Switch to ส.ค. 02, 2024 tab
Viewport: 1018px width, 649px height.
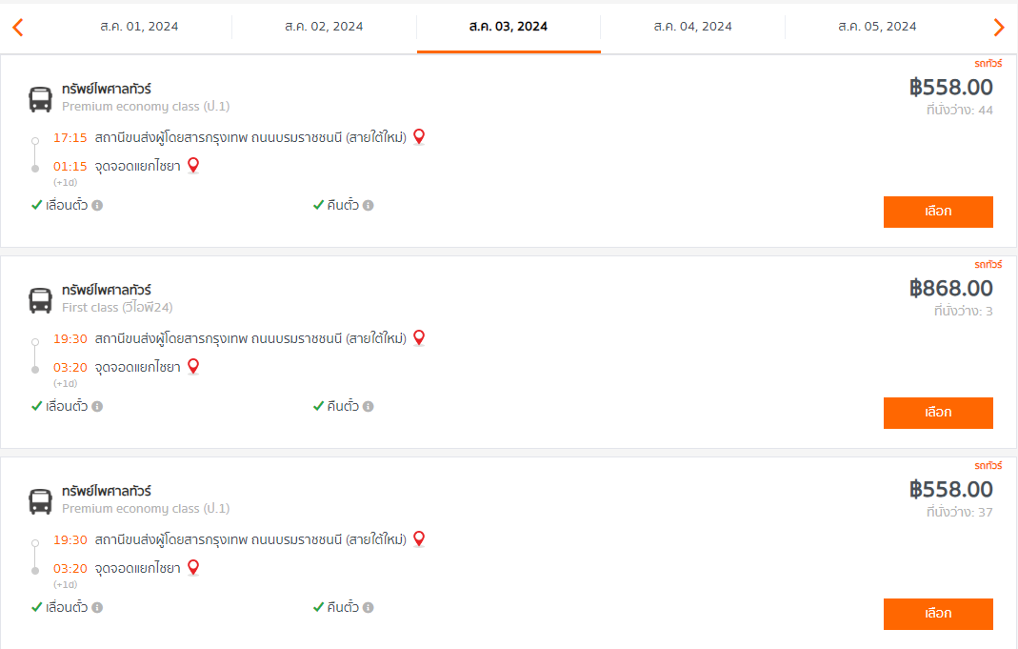point(324,27)
